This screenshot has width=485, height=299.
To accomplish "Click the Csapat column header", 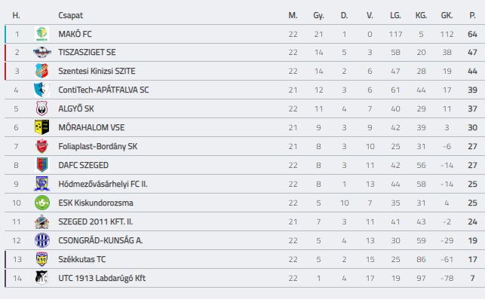I will click(70, 16).
